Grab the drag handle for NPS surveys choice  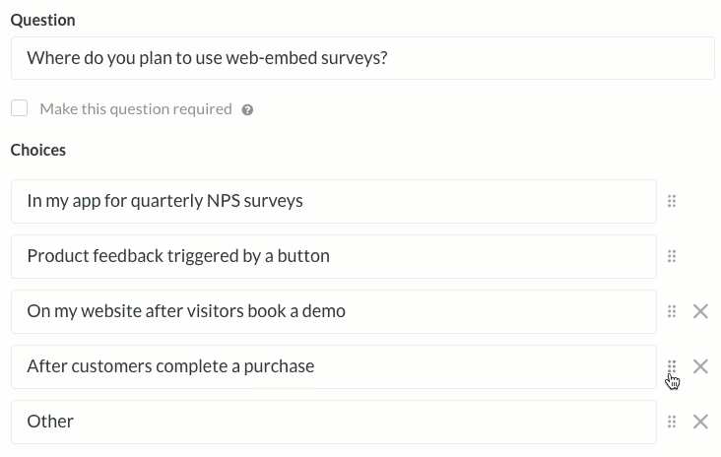tap(672, 201)
